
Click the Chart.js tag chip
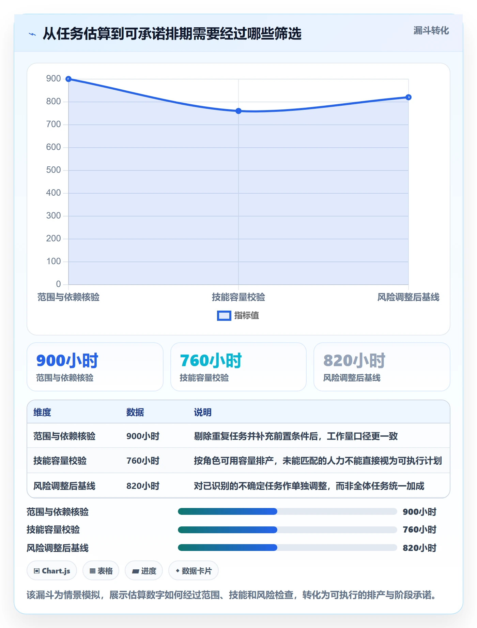coord(52,570)
